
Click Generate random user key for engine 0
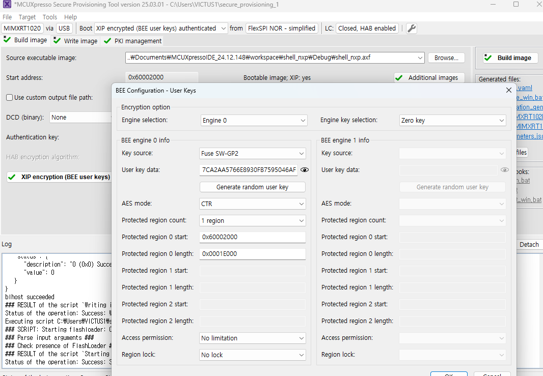(x=253, y=187)
